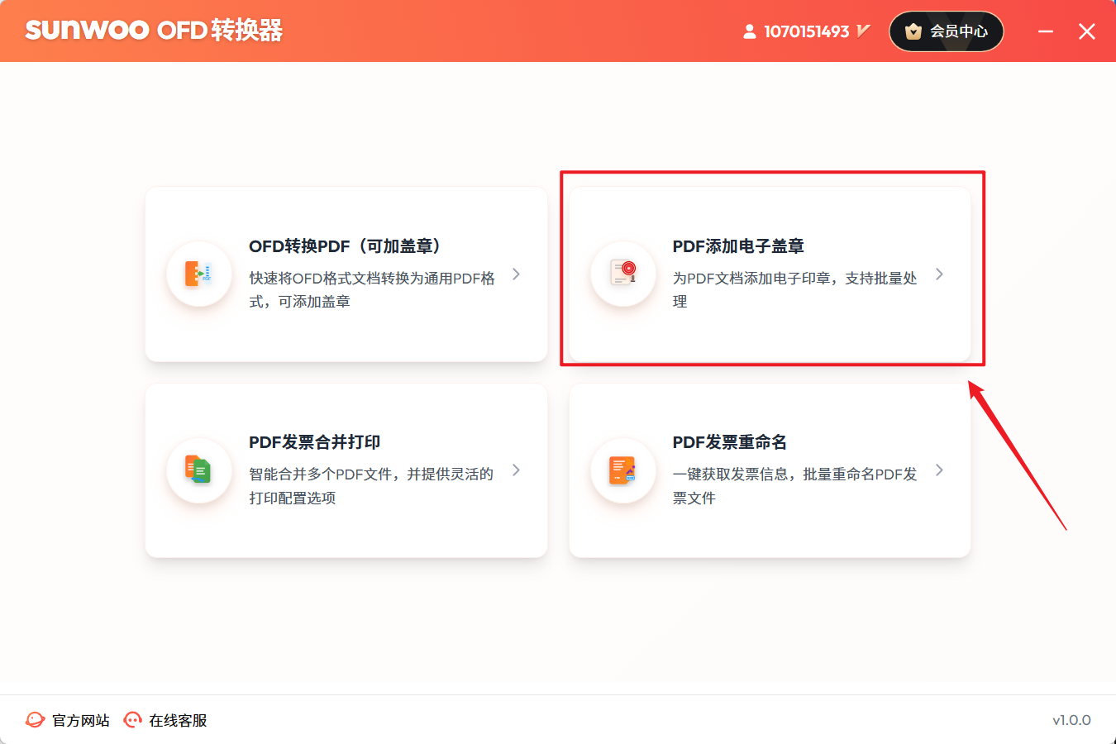Open the 官方网站 link
The height and width of the screenshot is (744, 1116).
pyautogui.click(x=68, y=720)
